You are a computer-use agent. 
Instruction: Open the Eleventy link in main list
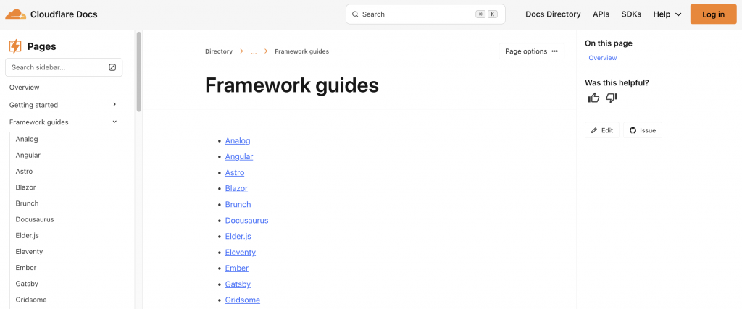click(241, 253)
